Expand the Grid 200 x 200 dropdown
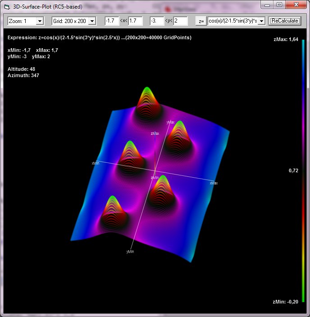The image size is (310, 317). point(92,21)
